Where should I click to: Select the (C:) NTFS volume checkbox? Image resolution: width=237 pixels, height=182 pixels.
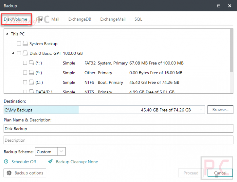25,82
